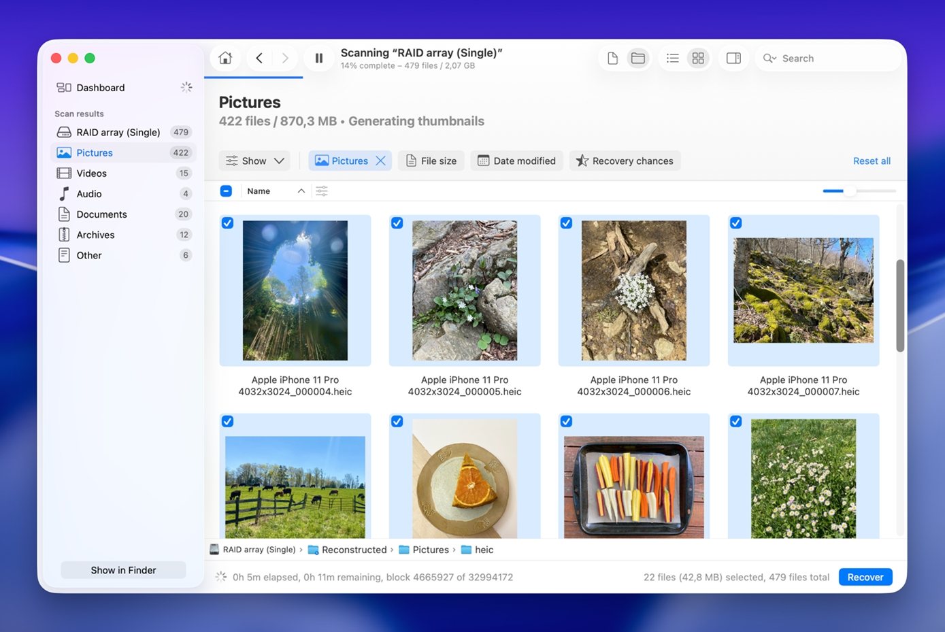This screenshot has width=945, height=632.
Task: Toggle the select-all checkbox in header
Action: point(226,191)
